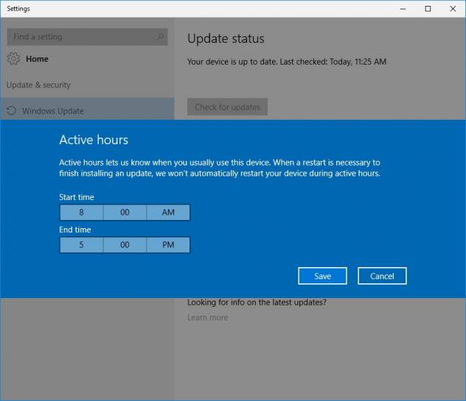Close the Settings window
The image size is (466, 401).
pyautogui.click(x=452, y=9)
